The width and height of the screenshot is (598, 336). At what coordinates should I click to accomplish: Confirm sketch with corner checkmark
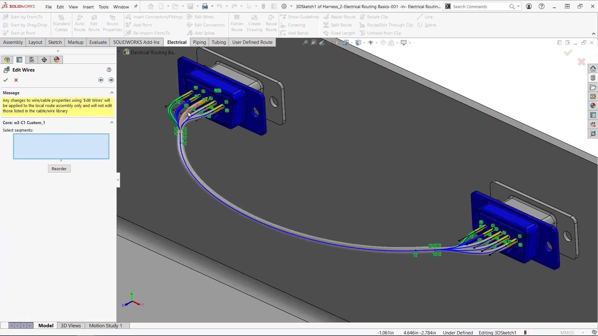pyautogui.click(x=568, y=53)
